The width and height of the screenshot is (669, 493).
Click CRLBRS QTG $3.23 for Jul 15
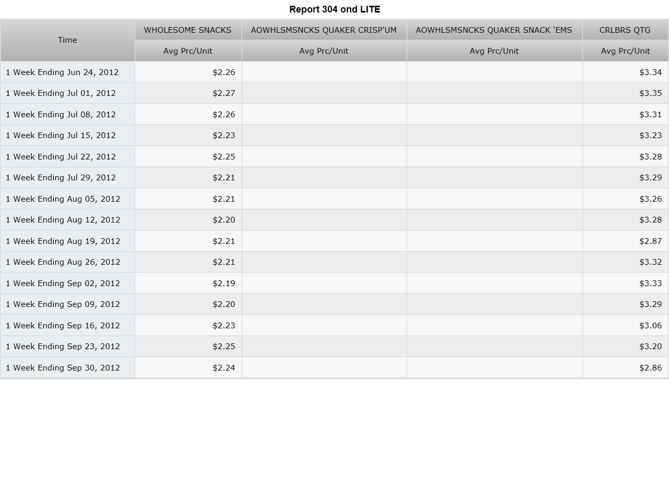(x=651, y=135)
